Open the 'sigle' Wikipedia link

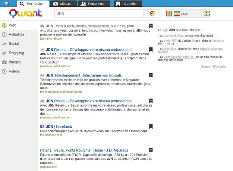click(165, 30)
